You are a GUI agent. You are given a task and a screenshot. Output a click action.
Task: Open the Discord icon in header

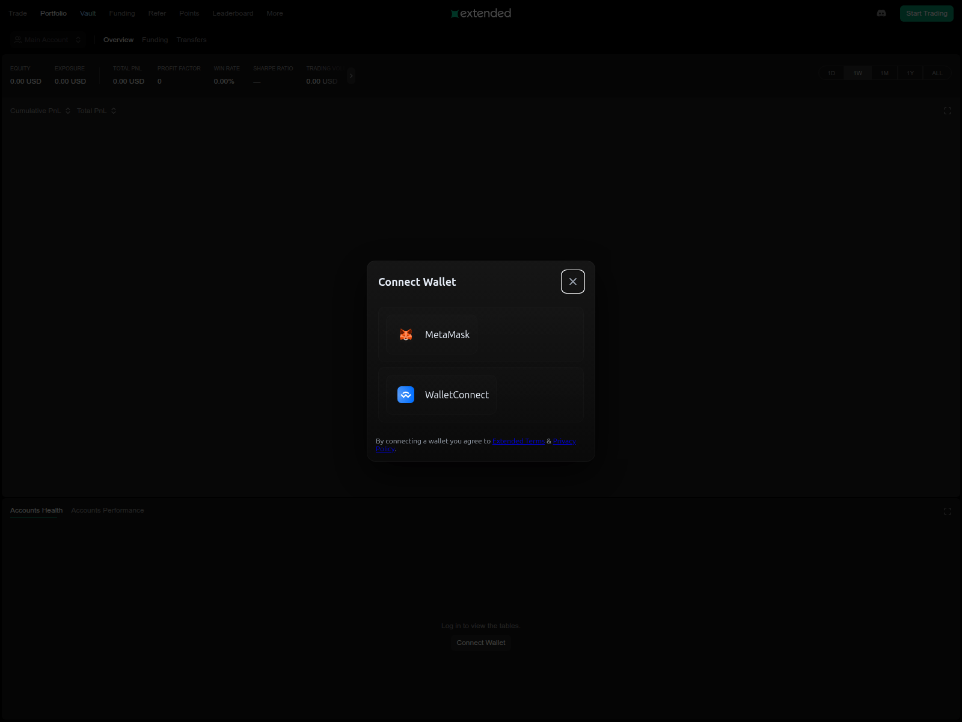click(x=881, y=13)
